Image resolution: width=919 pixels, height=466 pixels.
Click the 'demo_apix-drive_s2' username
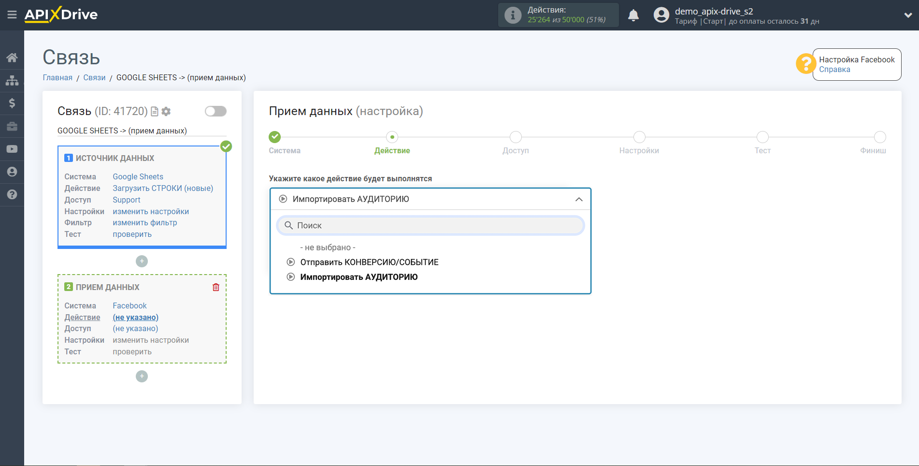pyautogui.click(x=714, y=11)
